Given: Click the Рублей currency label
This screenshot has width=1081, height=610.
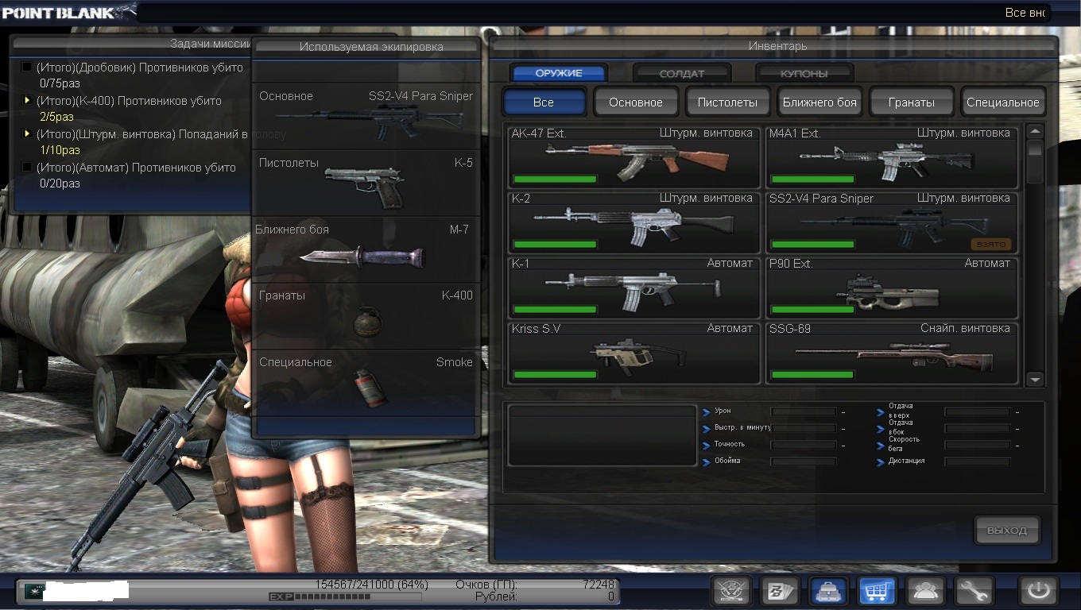Looking at the screenshot, I should coord(496,596).
